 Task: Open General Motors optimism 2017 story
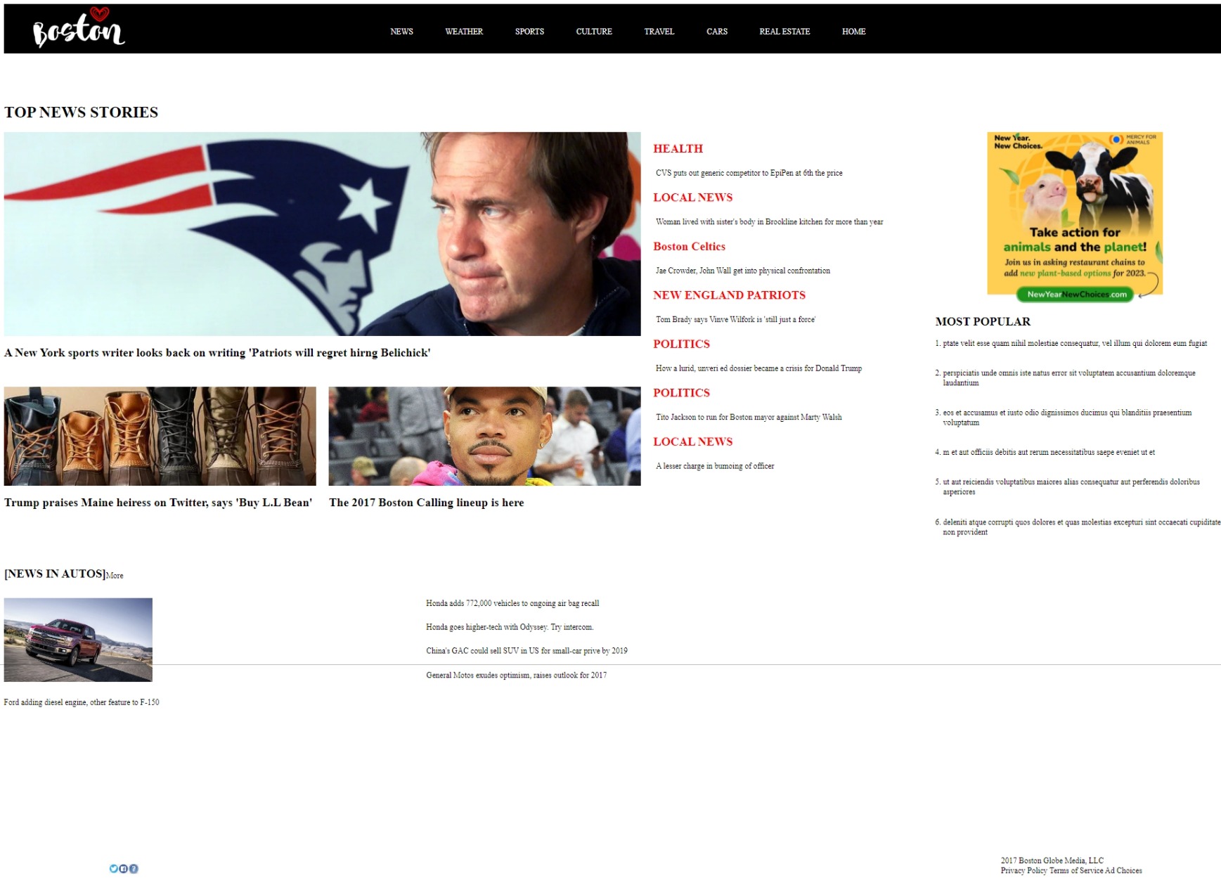pyautogui.click(x=516, y=676)
